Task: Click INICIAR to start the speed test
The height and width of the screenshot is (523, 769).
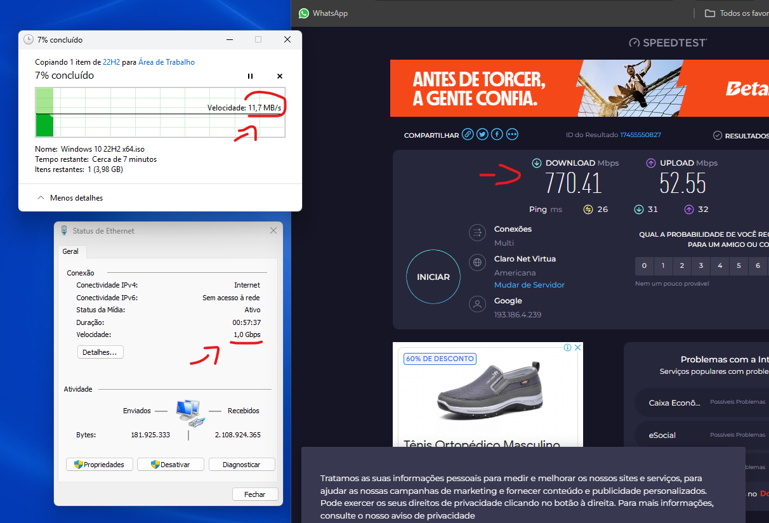Action: click(433, 277)
